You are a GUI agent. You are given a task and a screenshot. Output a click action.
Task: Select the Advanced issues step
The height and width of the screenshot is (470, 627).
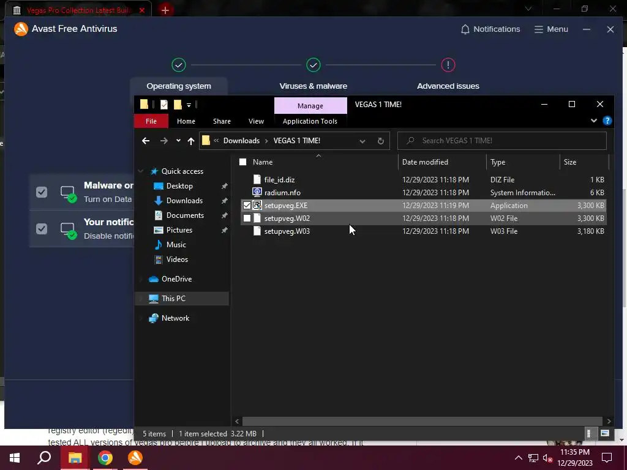click(x=448, y=86)
